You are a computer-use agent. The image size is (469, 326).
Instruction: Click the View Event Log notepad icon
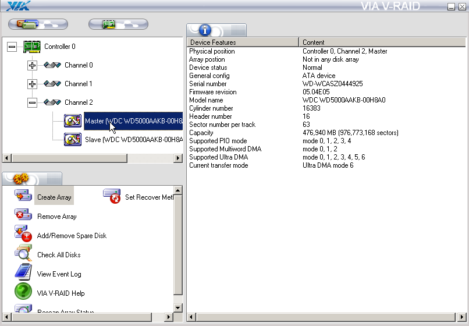23,272
